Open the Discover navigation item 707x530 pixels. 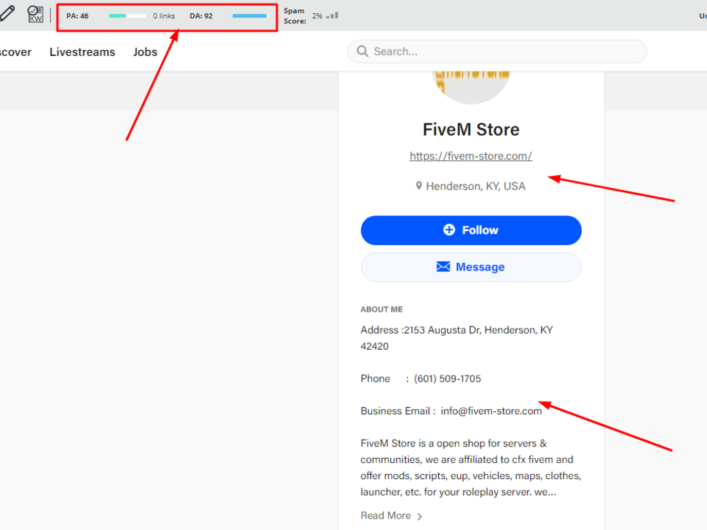pyautogui.click(x=16, y=52)
